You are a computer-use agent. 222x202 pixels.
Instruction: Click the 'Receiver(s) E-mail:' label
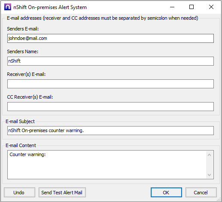26,74
